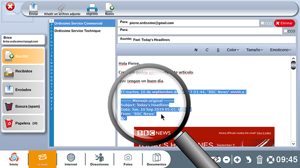Open Fotos from the taskbar
This screenshot has height=168, width=300.
click(128, 159)
